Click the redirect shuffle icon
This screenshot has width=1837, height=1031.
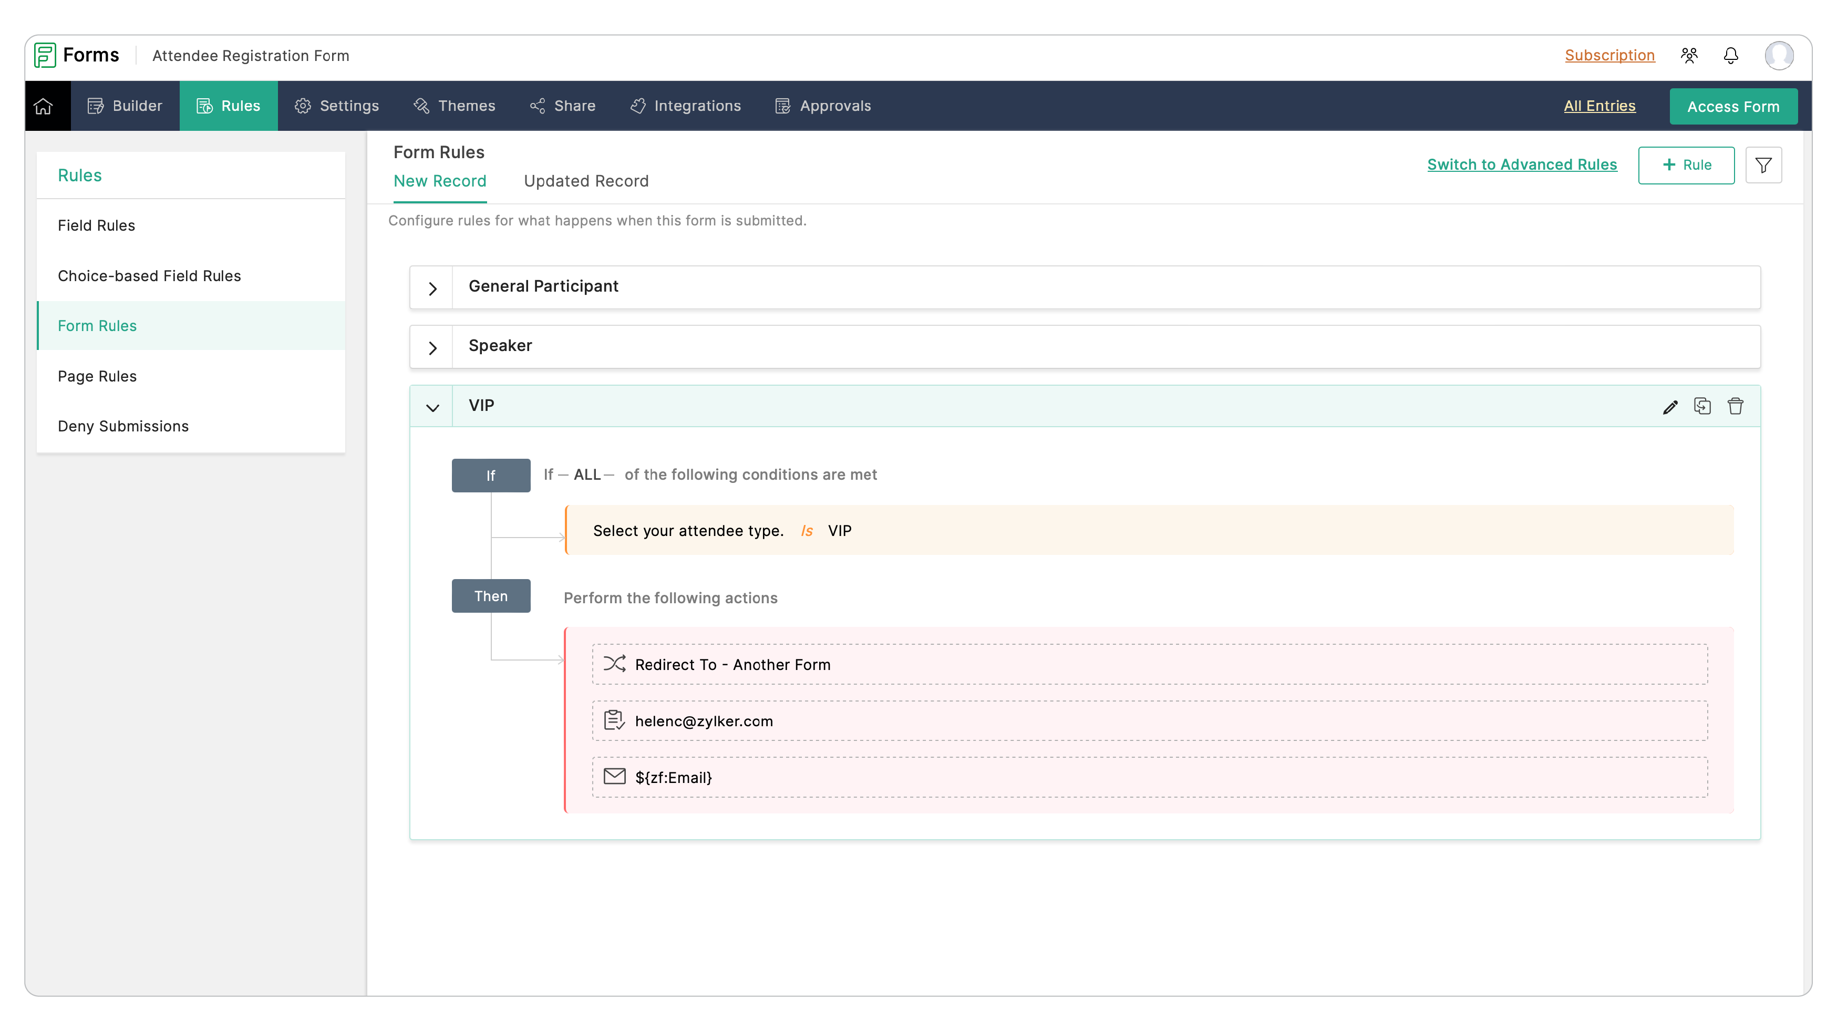[614, 664]
